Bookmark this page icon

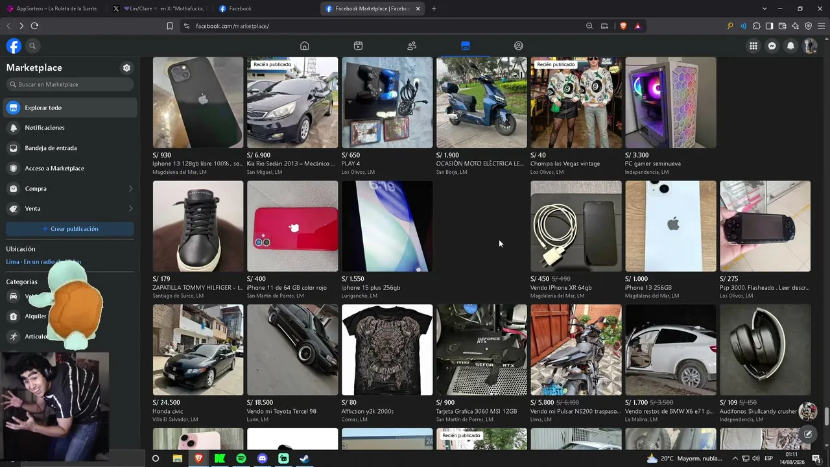pos(170,26)
